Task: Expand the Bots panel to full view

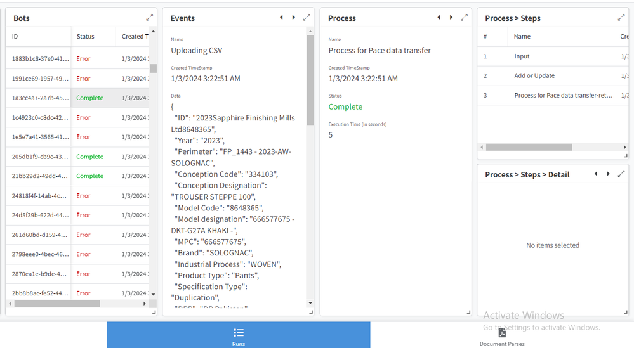Action: (150, 18)
